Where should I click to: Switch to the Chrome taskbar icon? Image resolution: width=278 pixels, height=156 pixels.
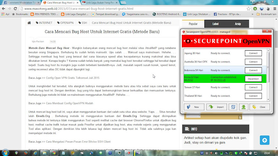pyautogui.click(x=54, y=153)
